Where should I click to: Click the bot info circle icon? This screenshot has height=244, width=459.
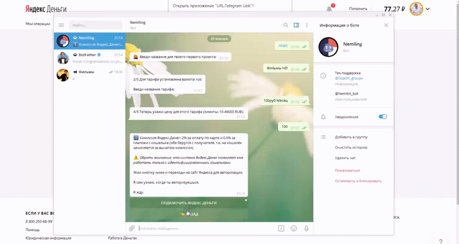323,76
